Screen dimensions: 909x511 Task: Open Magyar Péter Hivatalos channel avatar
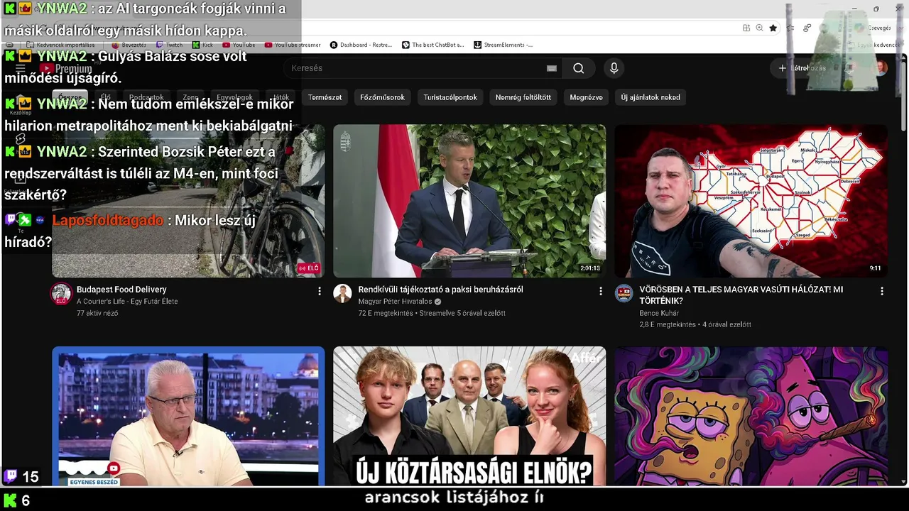(x=343, y=293)
